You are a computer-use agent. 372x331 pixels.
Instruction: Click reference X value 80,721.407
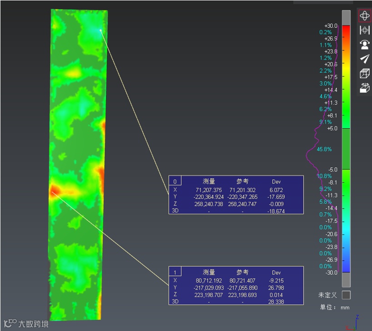(242, 281)
